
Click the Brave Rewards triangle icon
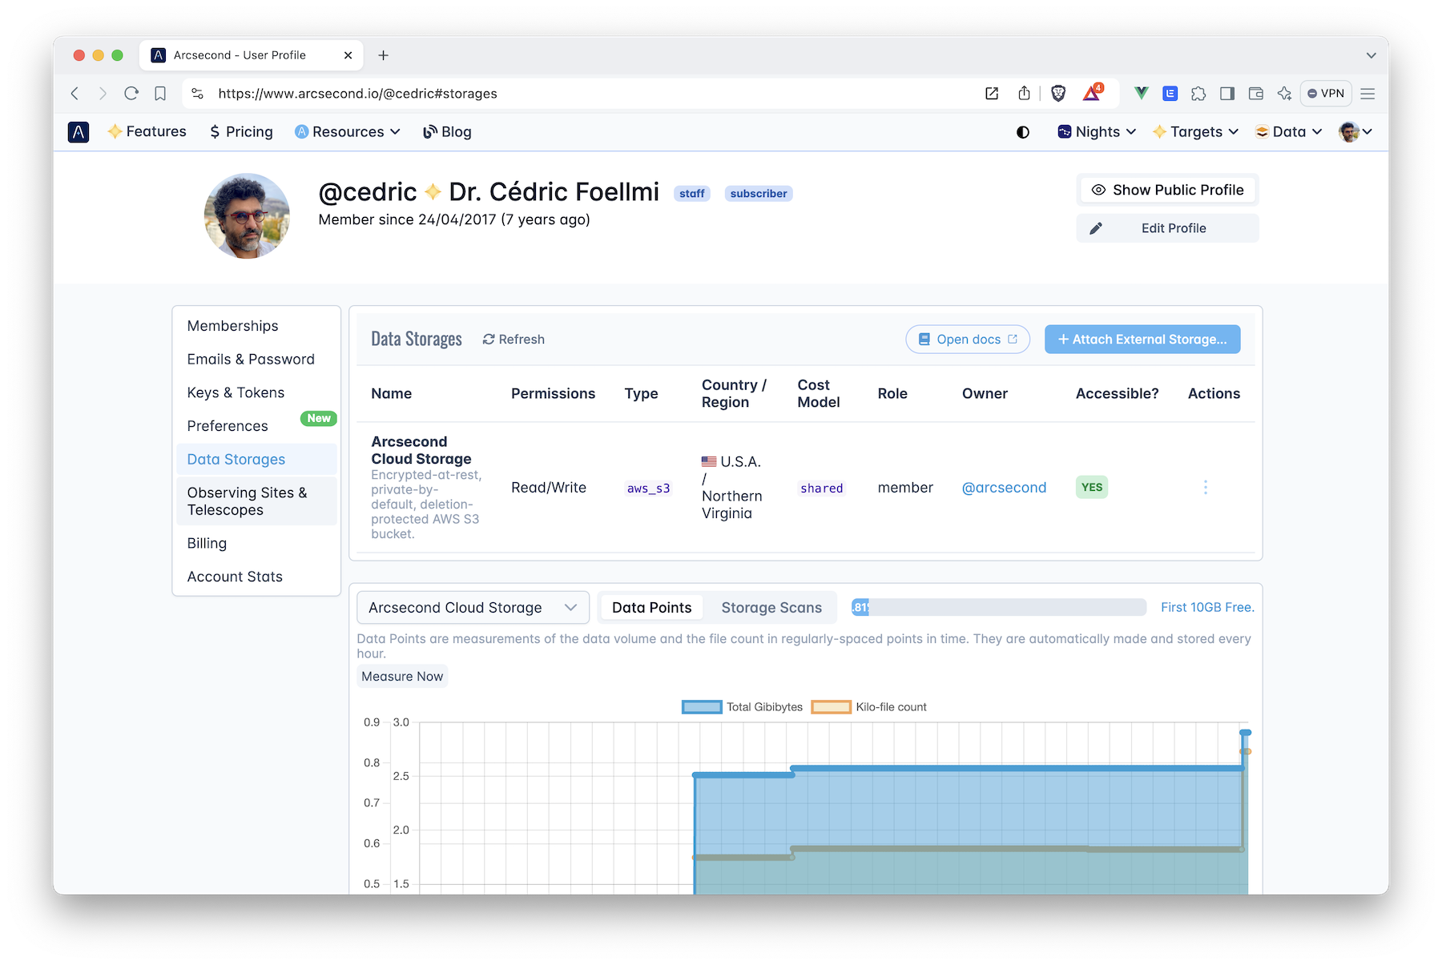pyautogui.click(x=1092, y=93)
